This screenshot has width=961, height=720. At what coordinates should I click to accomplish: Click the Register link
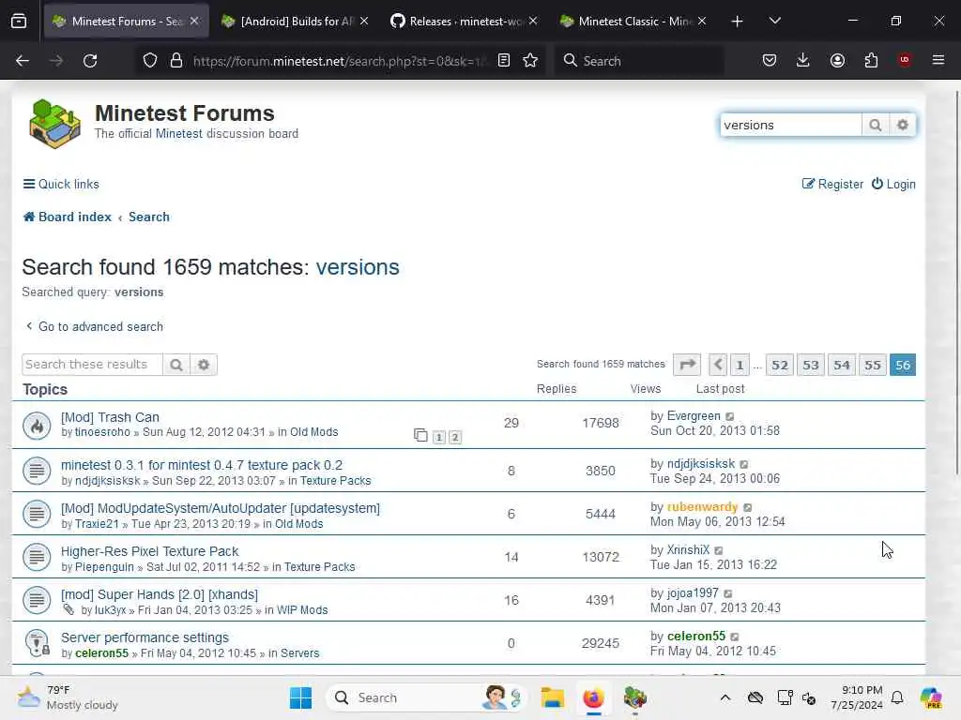pos(832,185)
